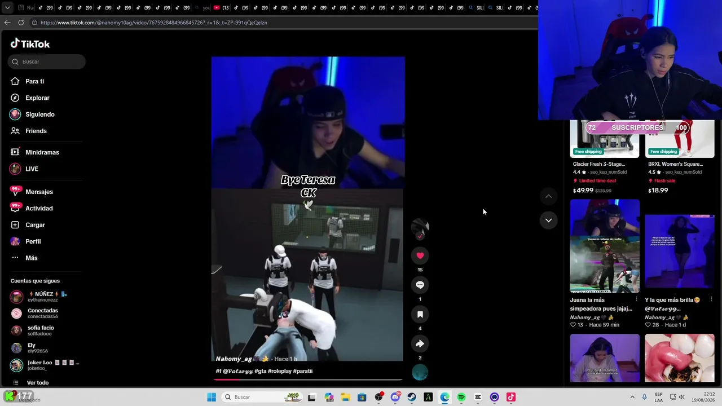Click the browser address bar URL
722x406 pixels.
(x=154, y=23)
